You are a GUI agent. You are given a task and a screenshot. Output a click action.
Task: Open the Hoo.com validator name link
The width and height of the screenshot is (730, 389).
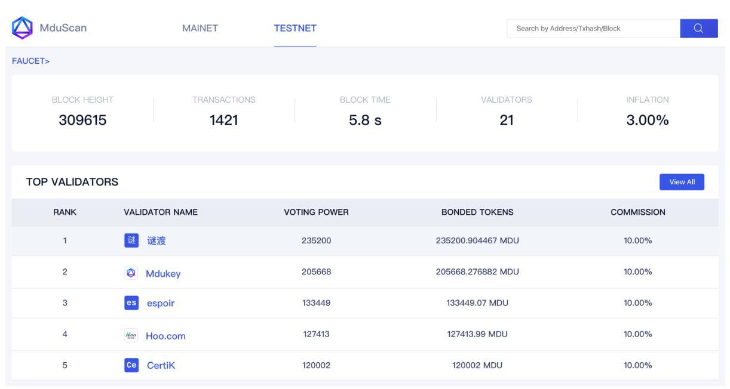(165, 336)
